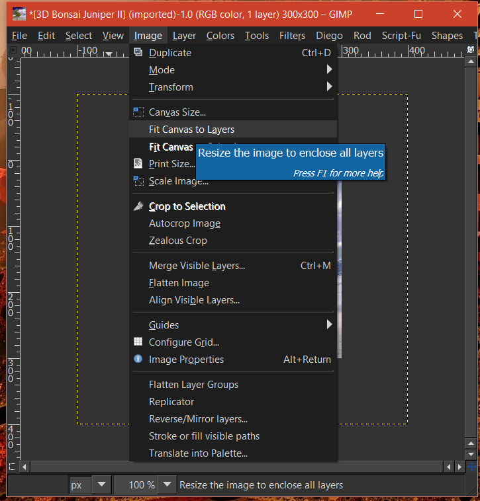This screenshot has width=480, height=501.
Task: Open the px unit dropdown
Action: [x=101, y=484]
